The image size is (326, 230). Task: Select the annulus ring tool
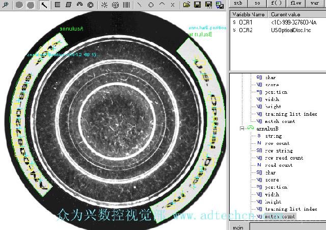click(91, 5)
